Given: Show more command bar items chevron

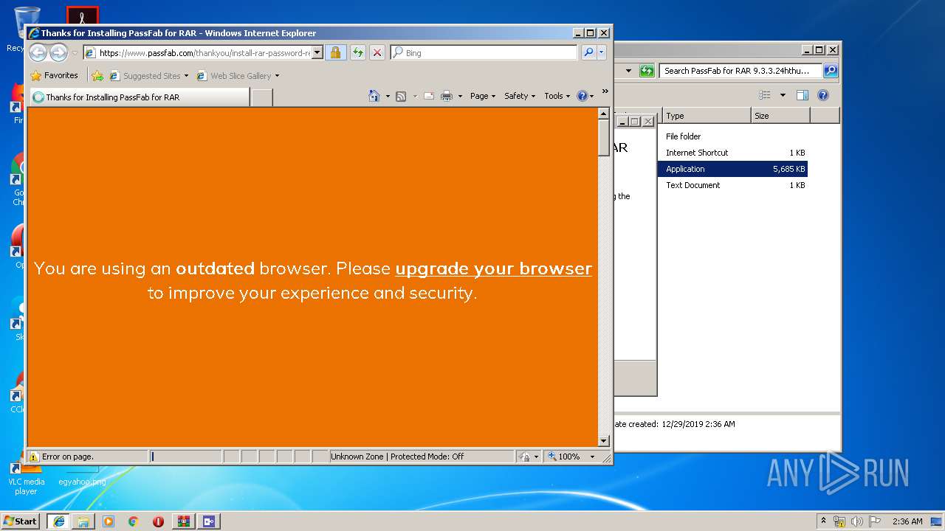Looking at the screenshot, I should click(x=605, y=91).
